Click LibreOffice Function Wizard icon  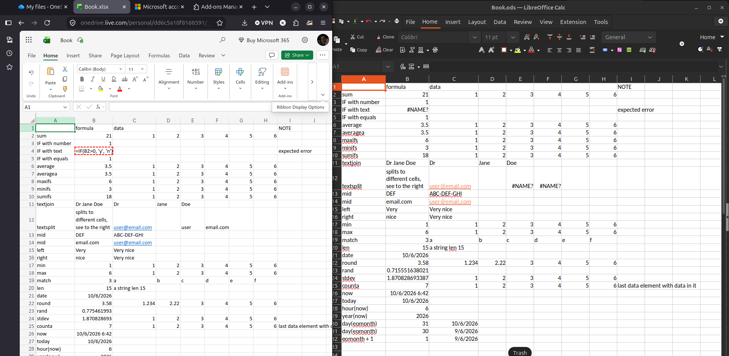(403, 66)
